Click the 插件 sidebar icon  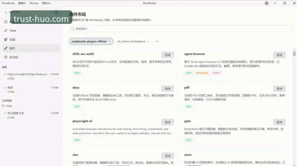point(6,48)
